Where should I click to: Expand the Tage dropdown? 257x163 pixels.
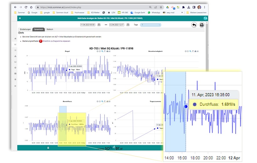pyautogui.click(x=150, y=24)
